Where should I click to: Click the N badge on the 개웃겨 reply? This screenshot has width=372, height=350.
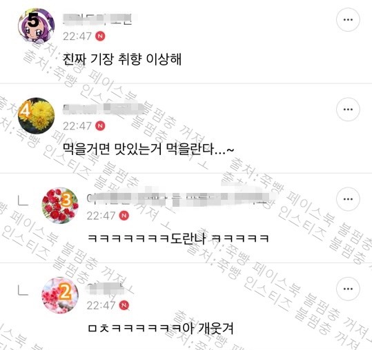click(124, 305)
